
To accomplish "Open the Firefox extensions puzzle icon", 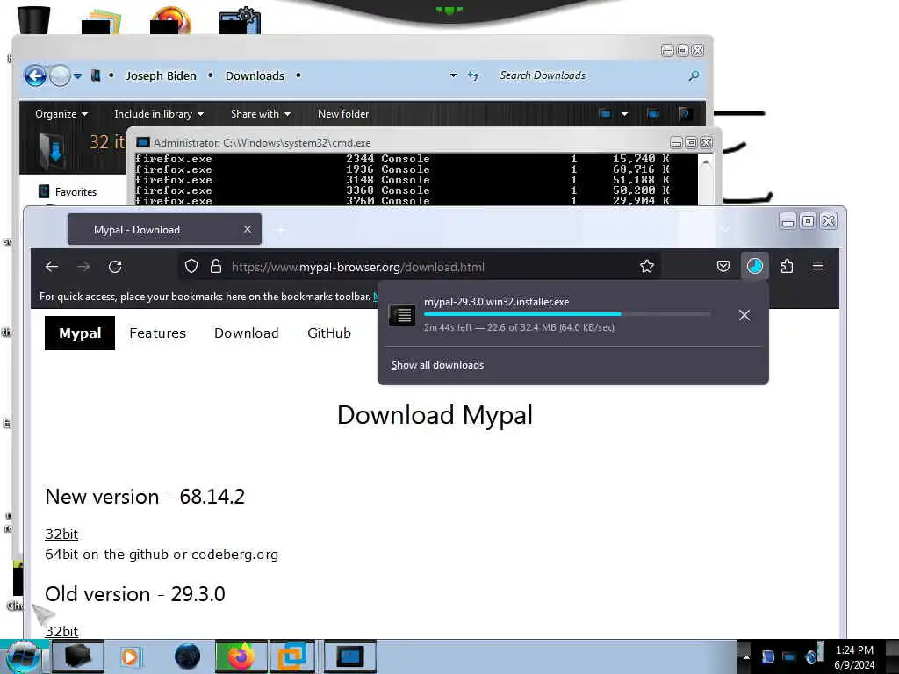I will (x=787, y=266).
